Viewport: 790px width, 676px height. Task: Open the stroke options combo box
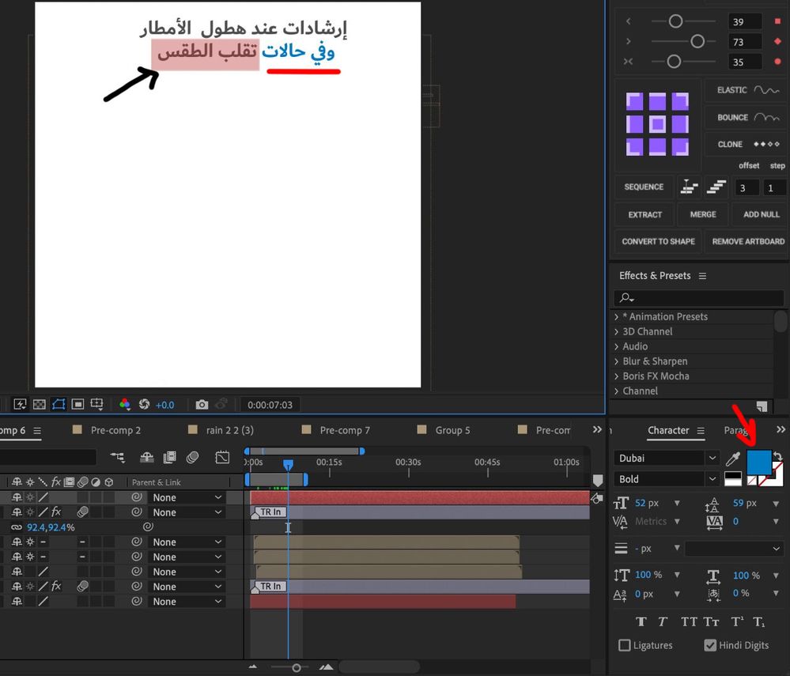tap(734, 549)
